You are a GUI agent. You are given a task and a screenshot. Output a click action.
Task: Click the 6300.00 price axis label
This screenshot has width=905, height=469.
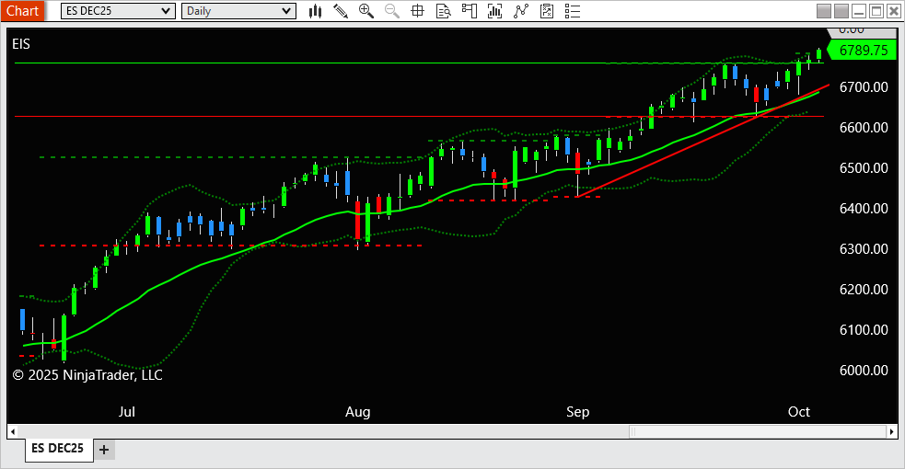click(864, 249)
